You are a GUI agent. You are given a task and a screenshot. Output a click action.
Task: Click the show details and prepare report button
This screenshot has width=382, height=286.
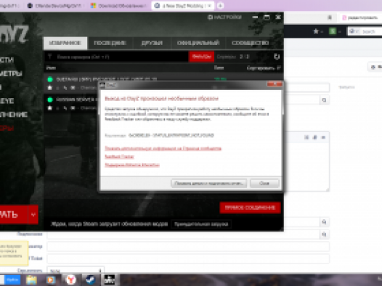(x=208, y=183)
